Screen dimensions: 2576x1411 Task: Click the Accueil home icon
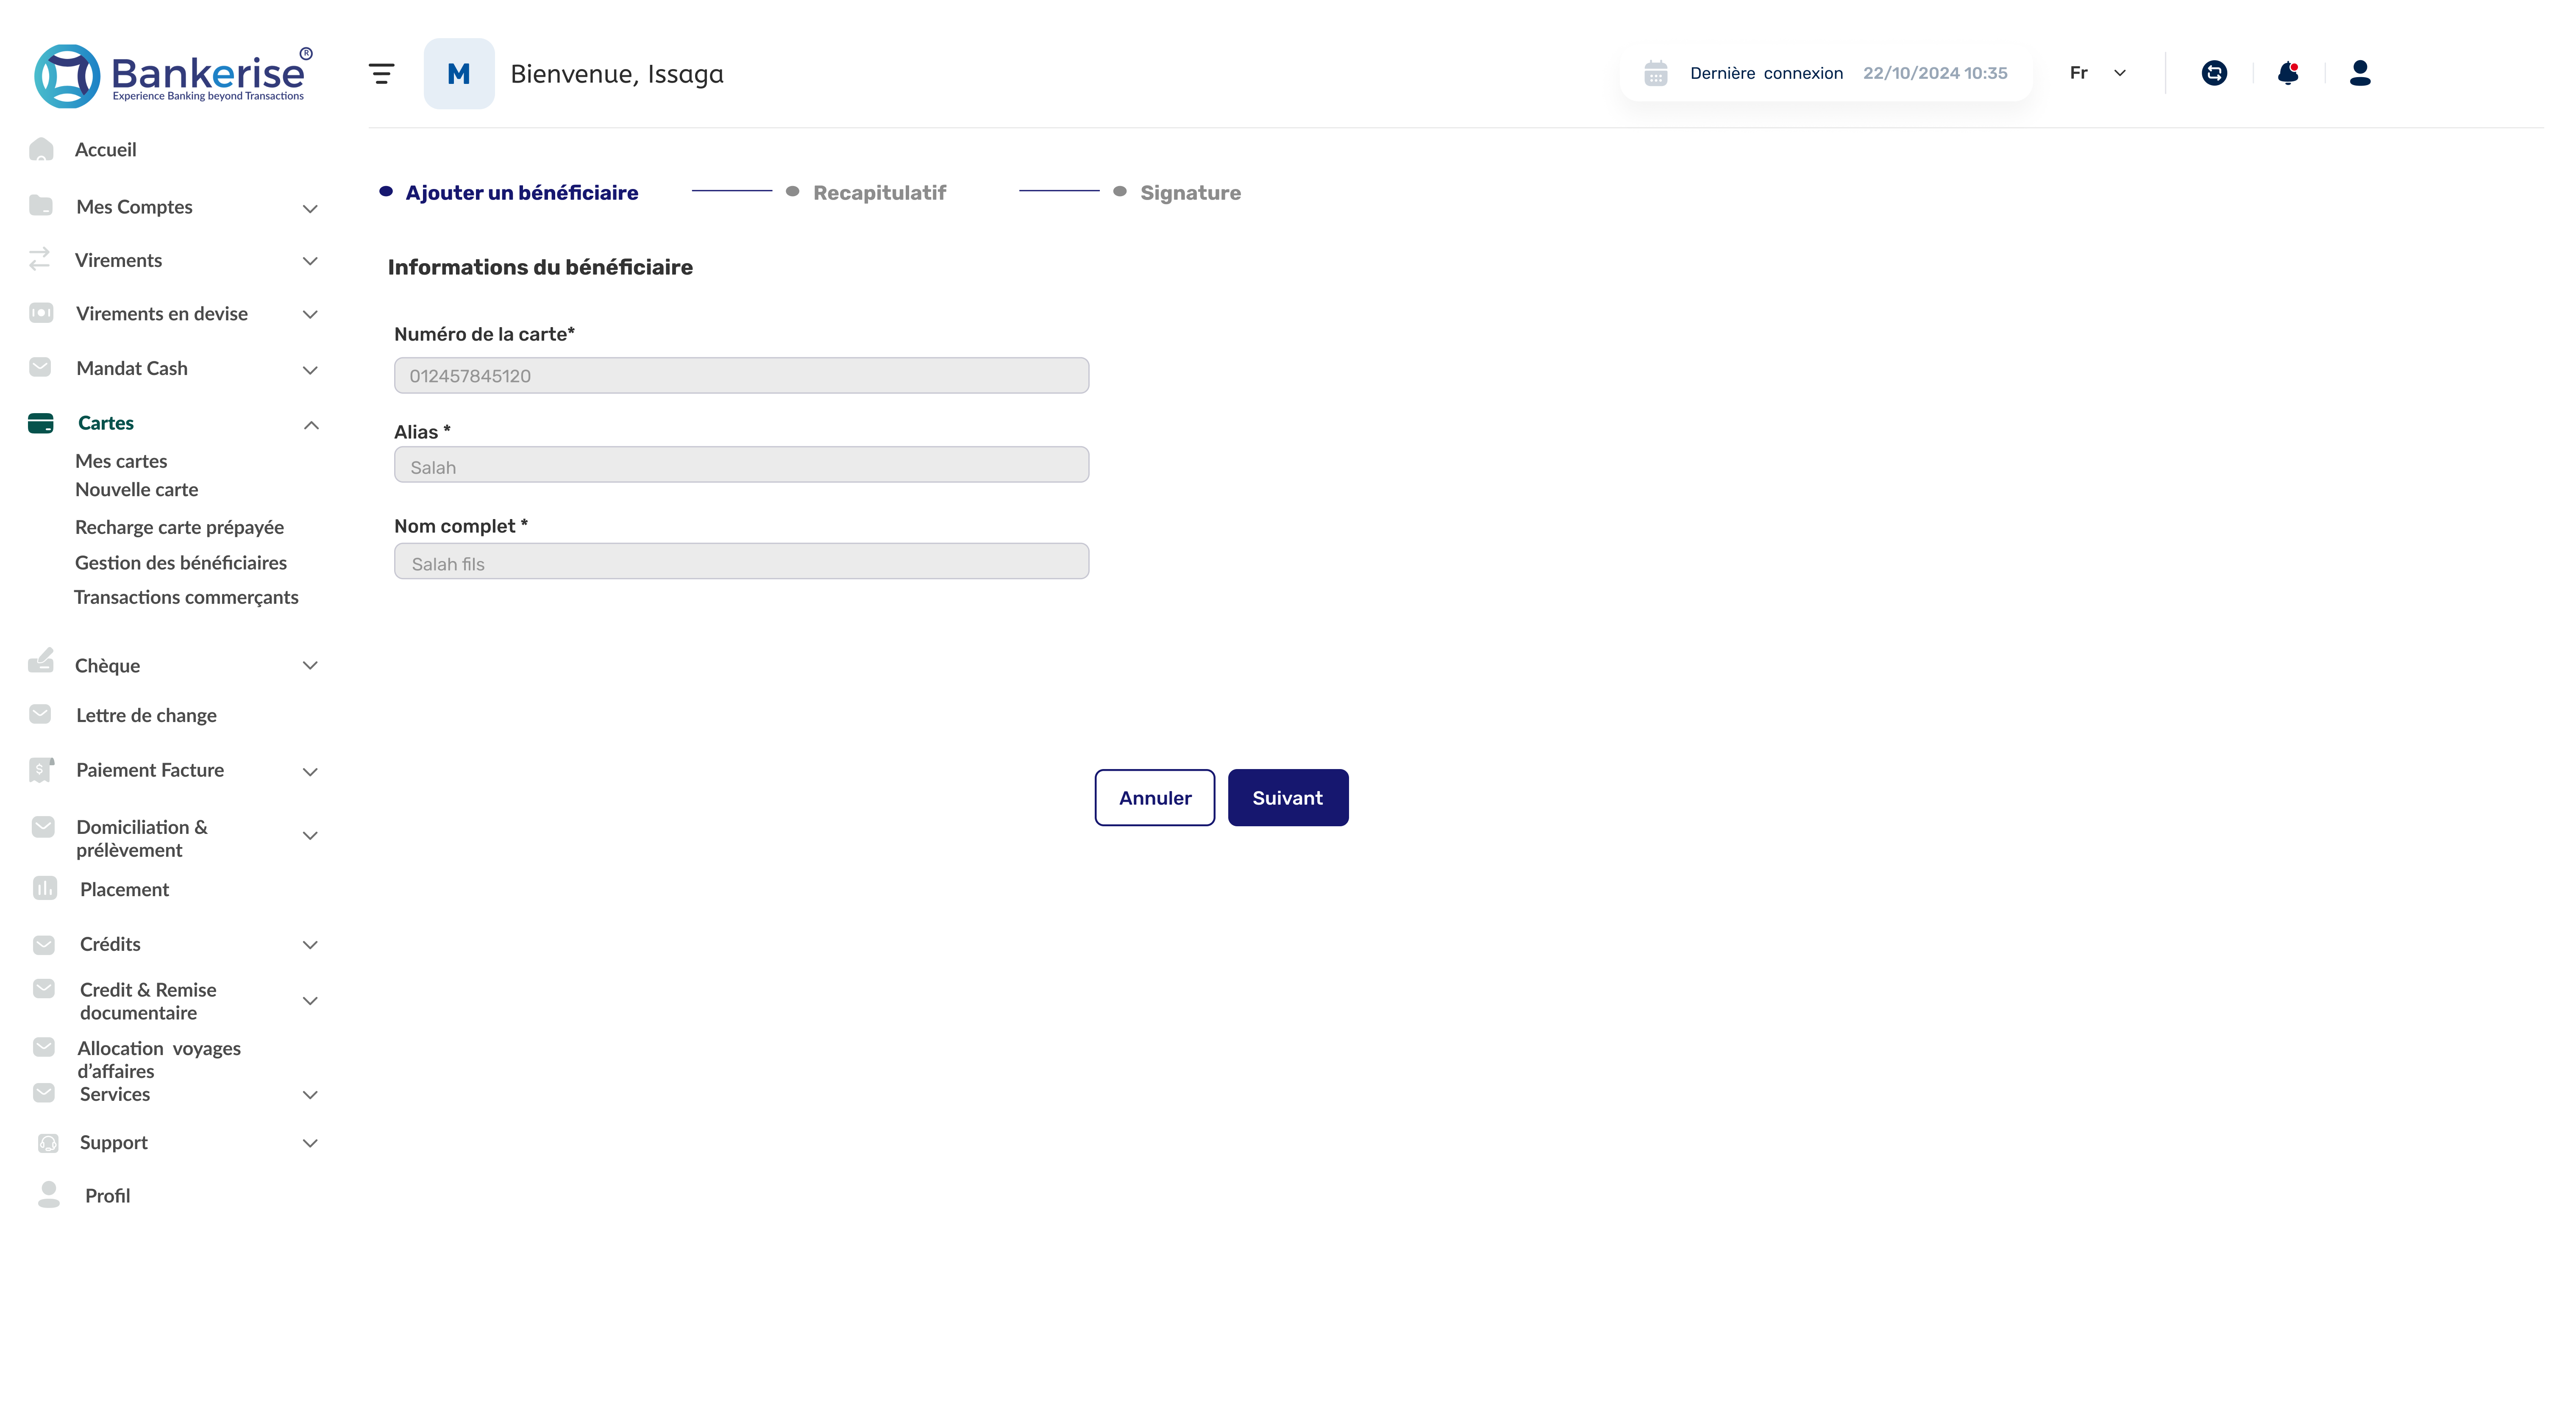click(x=41, y=149)
